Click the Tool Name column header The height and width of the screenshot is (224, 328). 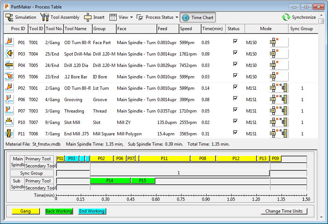click(78, 29)
